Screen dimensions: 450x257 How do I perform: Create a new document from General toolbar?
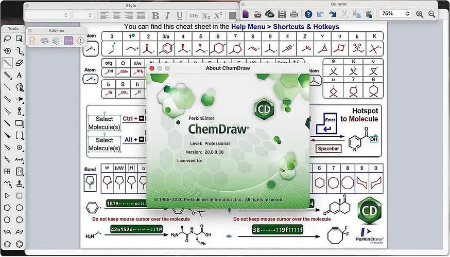(246, 14)
